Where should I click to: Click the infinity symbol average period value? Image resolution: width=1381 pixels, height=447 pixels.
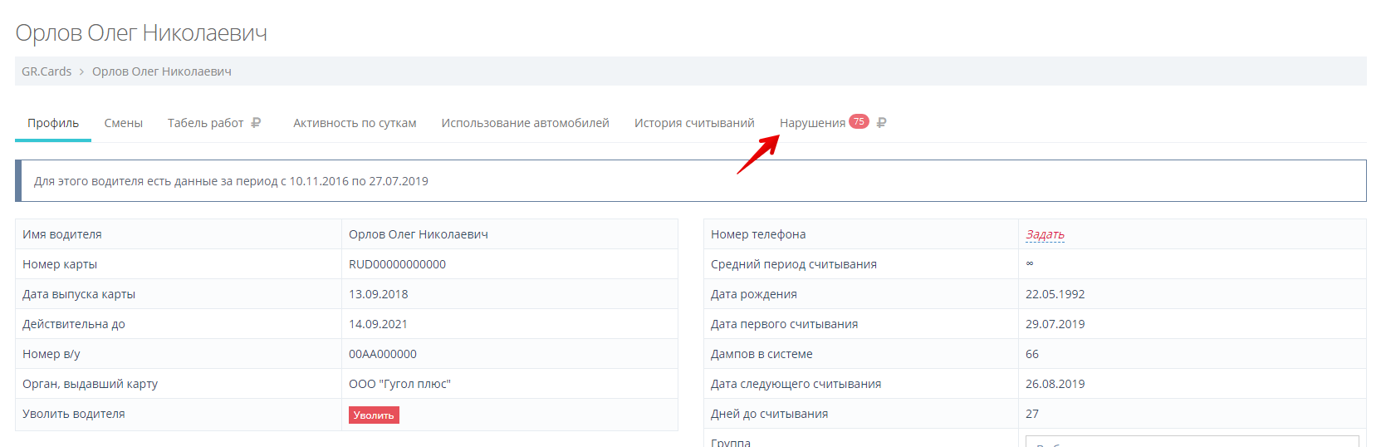(x=1030, y=263)
